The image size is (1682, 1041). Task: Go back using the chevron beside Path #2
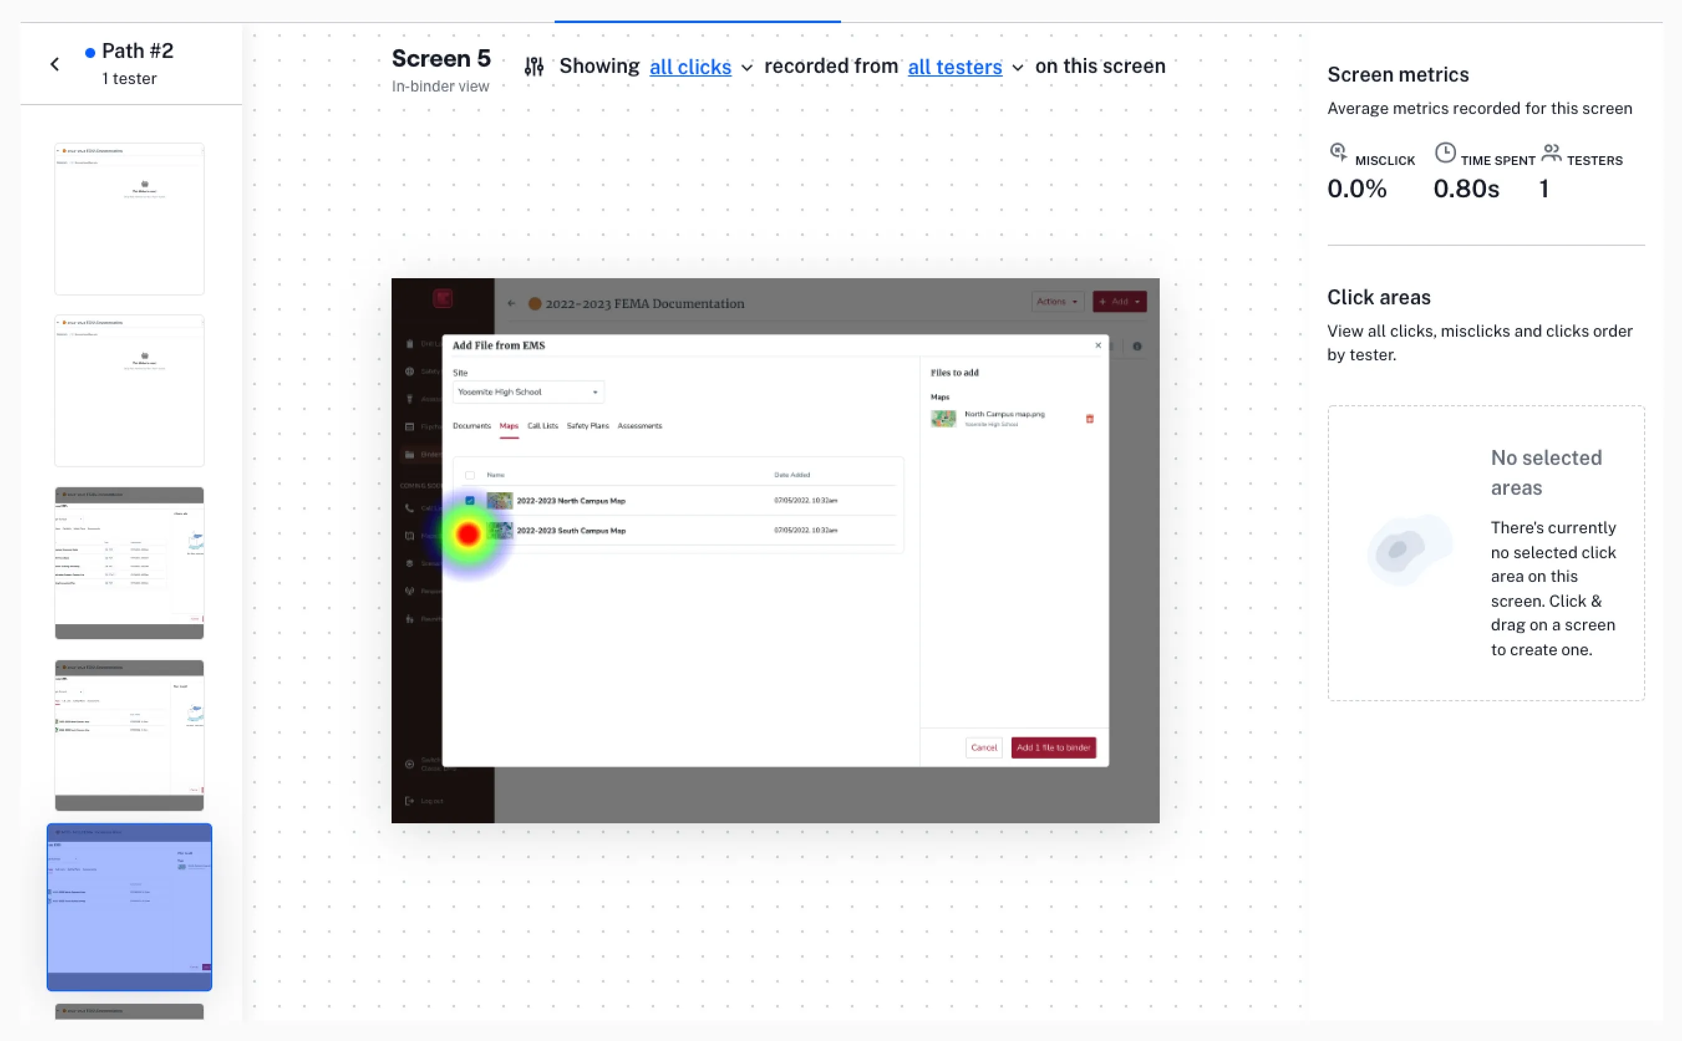click(x=55, y=64)
